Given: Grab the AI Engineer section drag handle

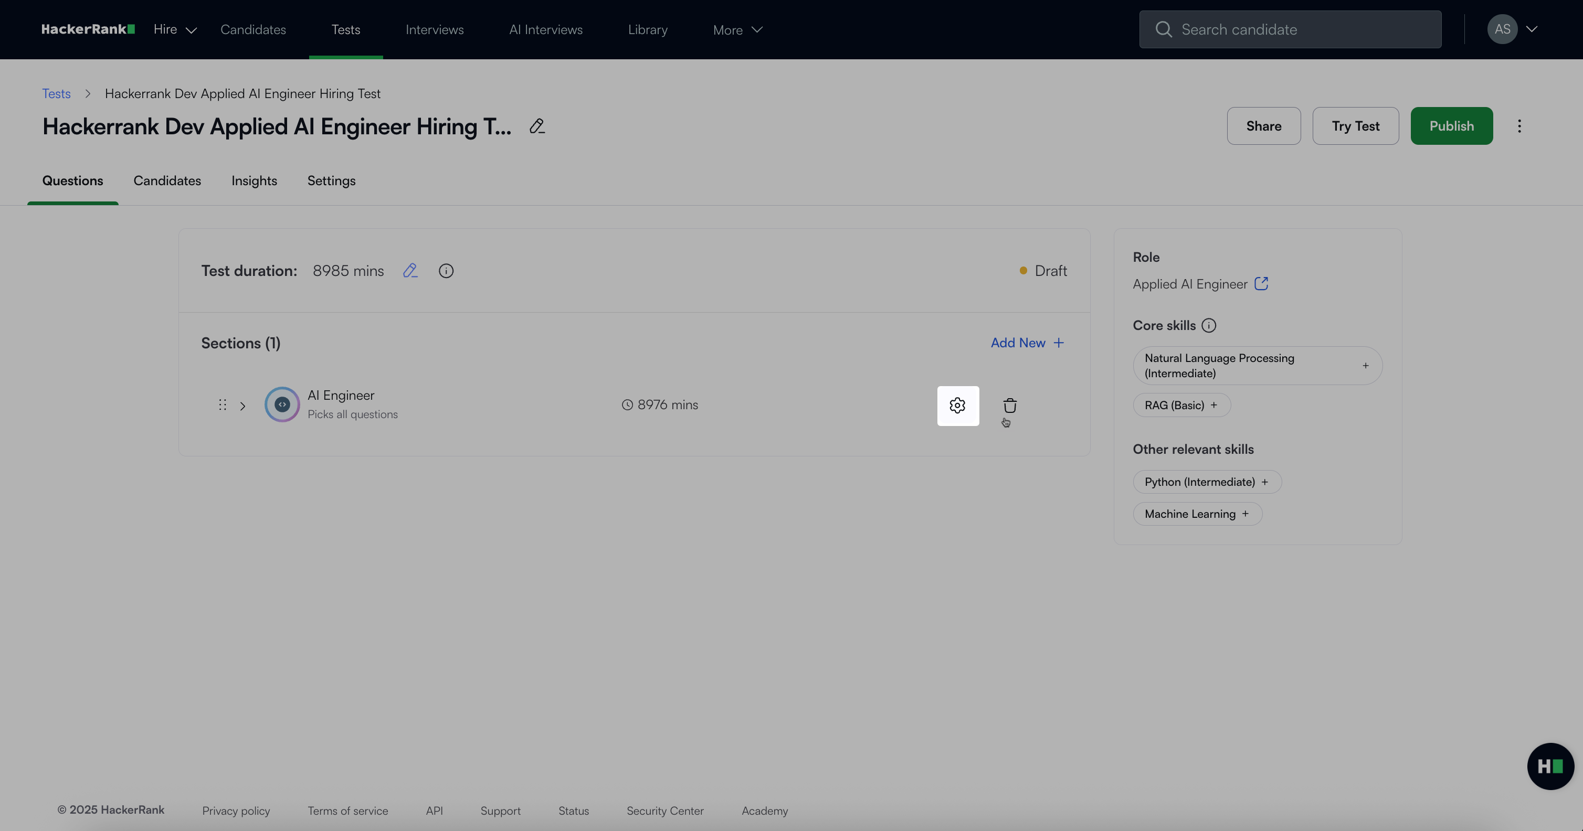Looking at the screenshot, I should pyautogui.click(x=223, y=406).
